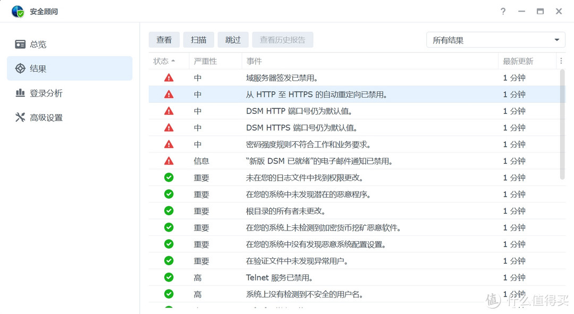Click warning icon for 域服务器签发已禁用 row
Viewport: 574px width, 314px height.
169,78
